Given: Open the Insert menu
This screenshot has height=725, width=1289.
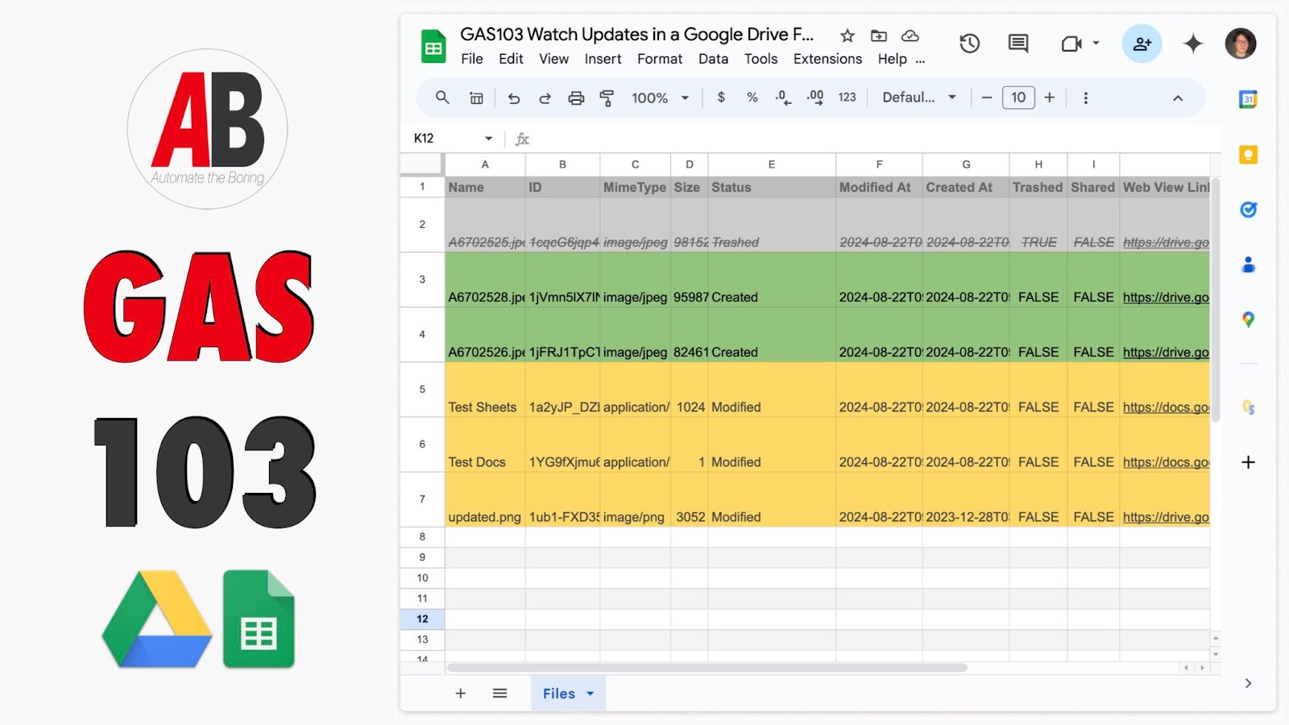Looking at the screenshot, I should [x=603, y=59].
